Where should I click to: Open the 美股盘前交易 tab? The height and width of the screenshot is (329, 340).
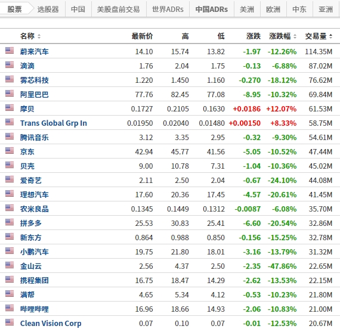click(x=118, y=10)
